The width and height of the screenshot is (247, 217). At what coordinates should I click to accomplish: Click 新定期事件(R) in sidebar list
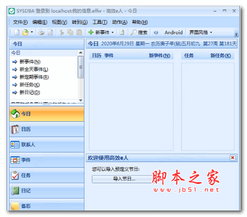(x=34, y=77)
